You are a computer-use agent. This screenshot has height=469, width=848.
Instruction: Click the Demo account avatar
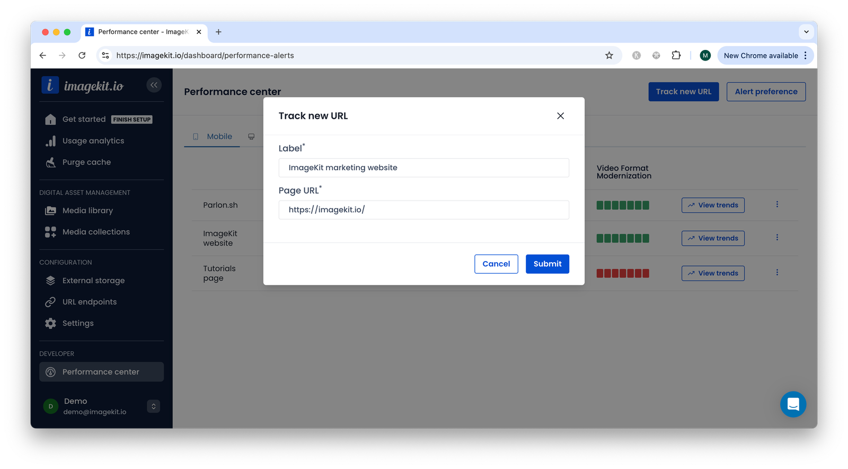pos(50,406)
